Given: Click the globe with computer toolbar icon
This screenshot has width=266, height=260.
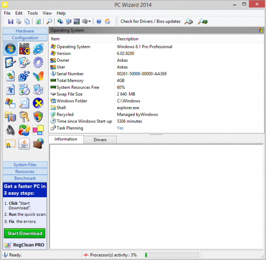Looking at the screenshot, I should click(x=60, y=22).
